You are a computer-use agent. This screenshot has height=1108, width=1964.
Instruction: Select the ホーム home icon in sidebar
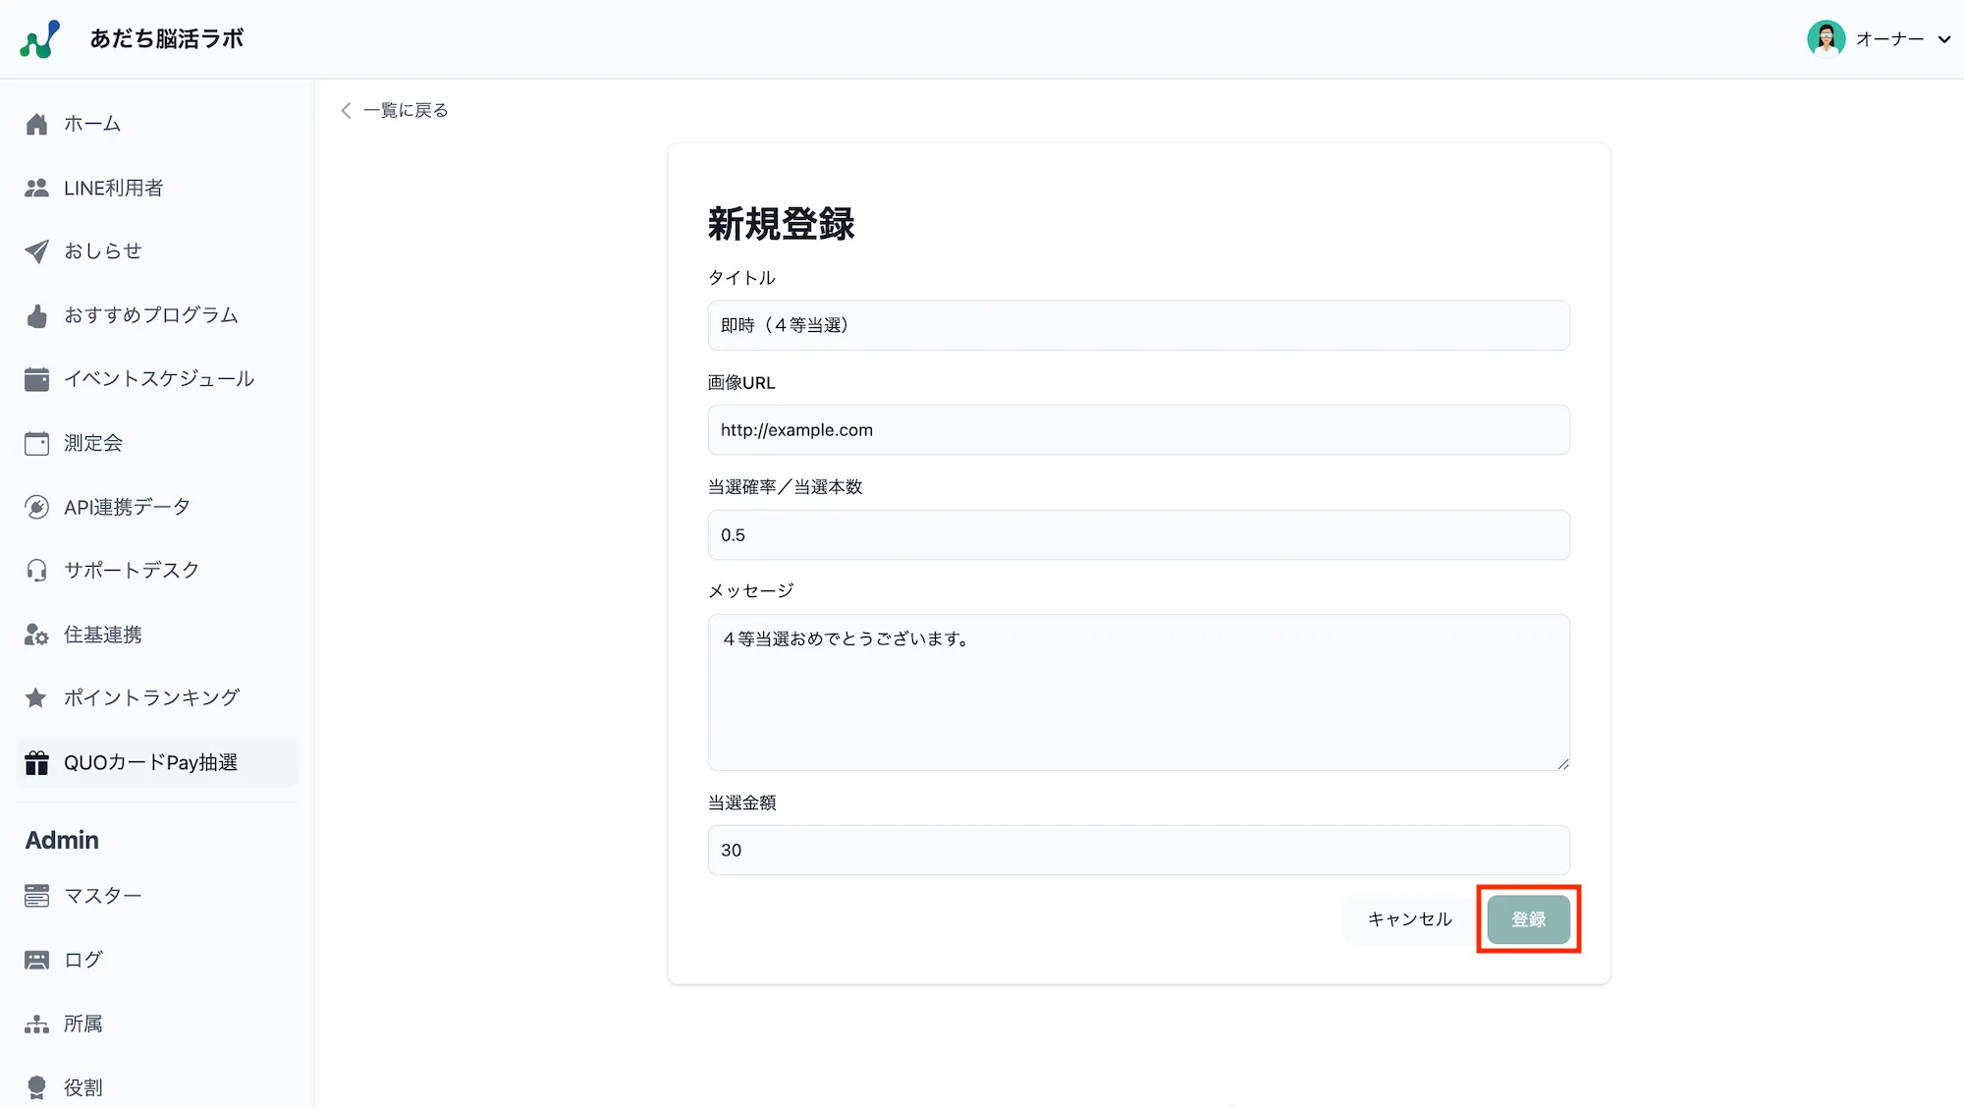pos(36,123)
